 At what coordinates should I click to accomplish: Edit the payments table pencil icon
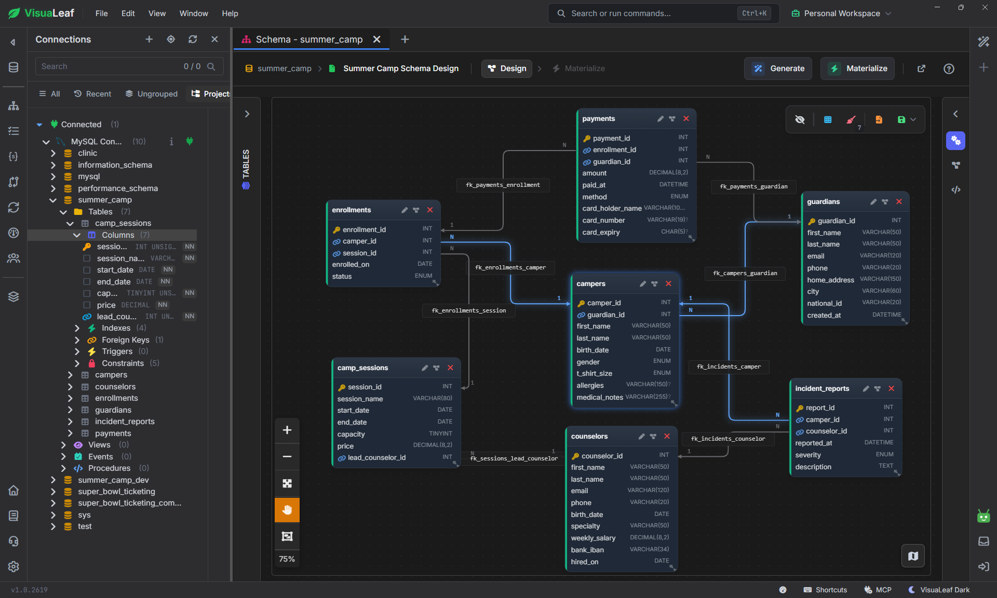[x=661, y=119]
